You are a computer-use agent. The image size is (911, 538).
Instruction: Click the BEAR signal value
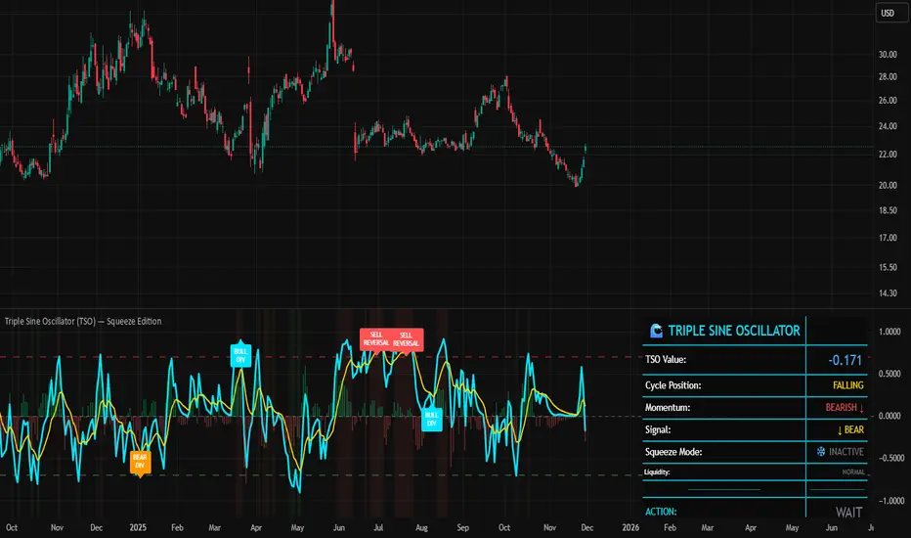click(850, 429)
